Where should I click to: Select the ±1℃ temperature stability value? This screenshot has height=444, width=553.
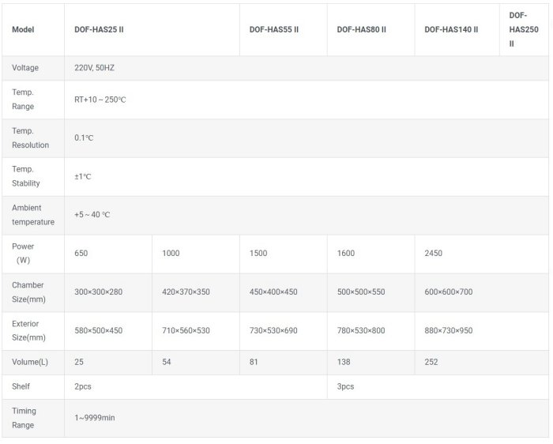pyautogui.click(x=82, y=176)
